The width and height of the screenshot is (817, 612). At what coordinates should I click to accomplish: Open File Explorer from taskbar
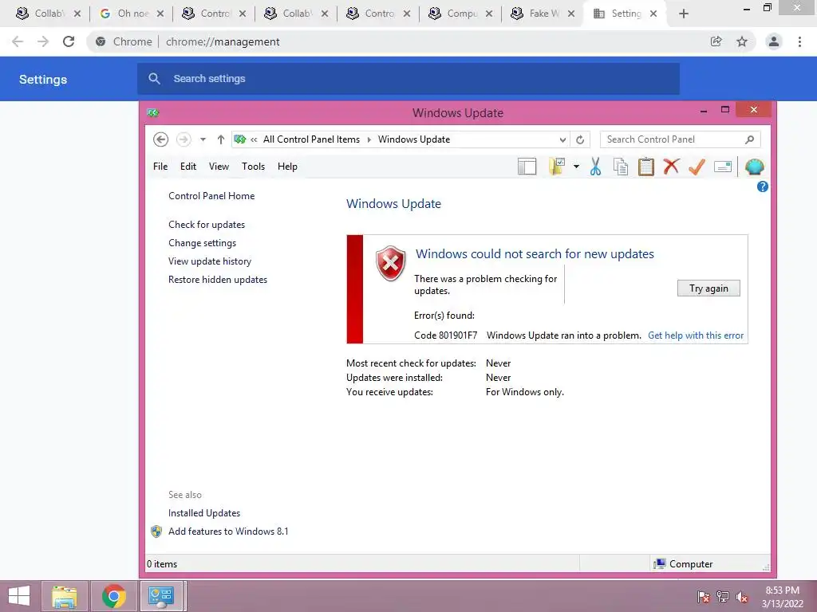click(x=64, y=596)
